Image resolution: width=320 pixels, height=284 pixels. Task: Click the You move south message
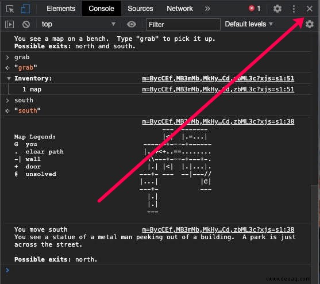(x=41, y=229)
